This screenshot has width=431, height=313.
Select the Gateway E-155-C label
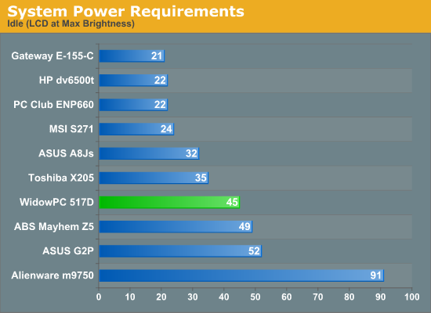coord(53,56)
